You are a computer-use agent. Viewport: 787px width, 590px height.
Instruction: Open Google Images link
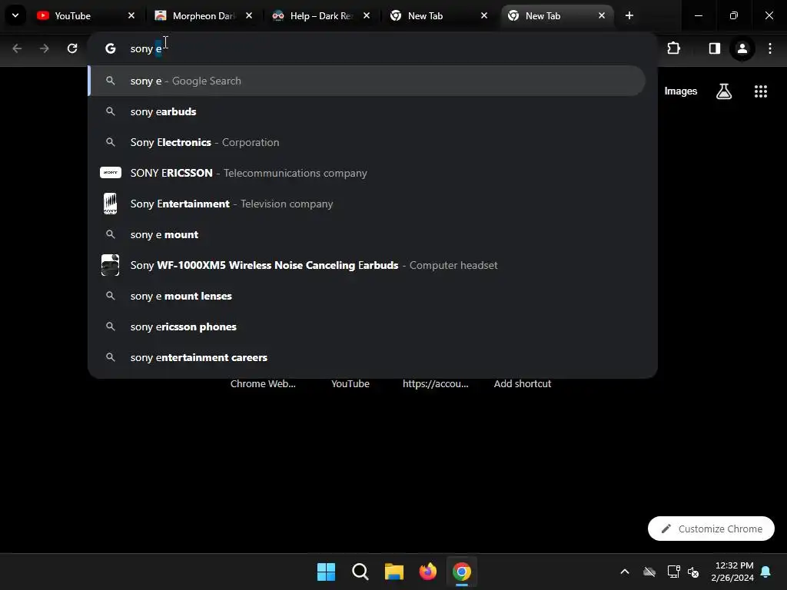[x=681, y=91]
